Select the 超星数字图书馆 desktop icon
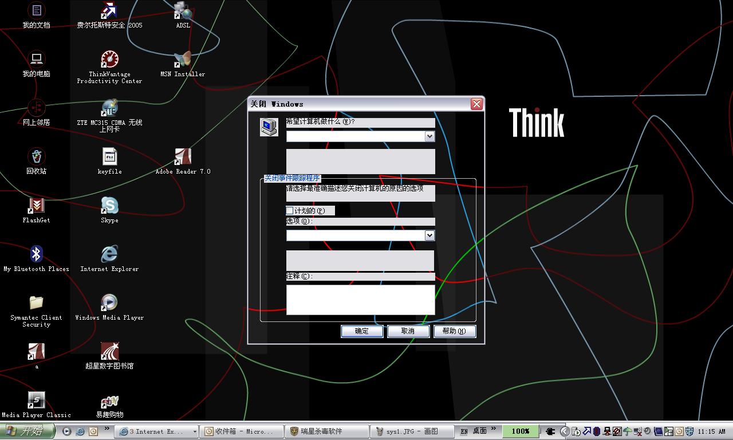Image resolution: width=733 pixels, height=440 pixels. click(109, 356)
